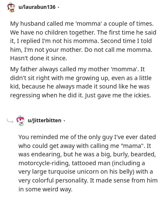Click the dot separator after u/Jitterbitten
Viewport: 168px width, 204px height.
pos(64,121)
